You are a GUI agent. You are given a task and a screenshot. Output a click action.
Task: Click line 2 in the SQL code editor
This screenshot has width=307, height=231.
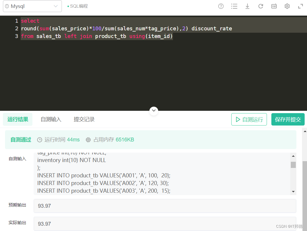coord(126,29)
